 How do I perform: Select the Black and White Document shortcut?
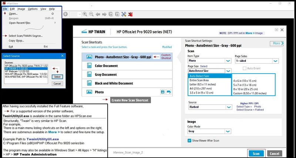(x=127, y=83)
